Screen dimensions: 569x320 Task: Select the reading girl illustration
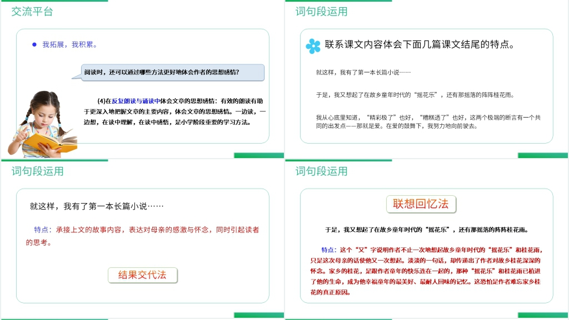40,121
